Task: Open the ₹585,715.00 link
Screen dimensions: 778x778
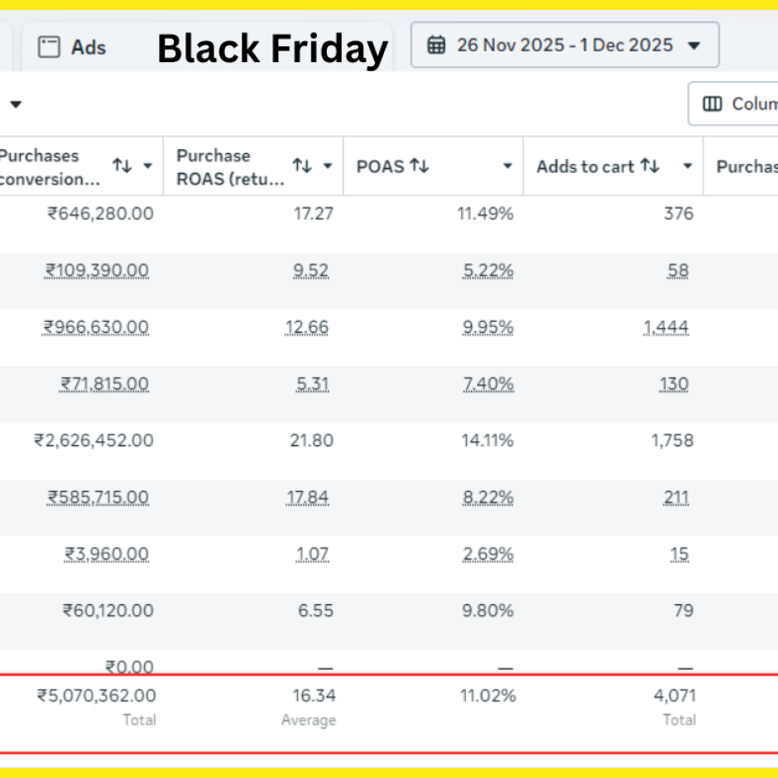Action: click(x=98, y=497)
